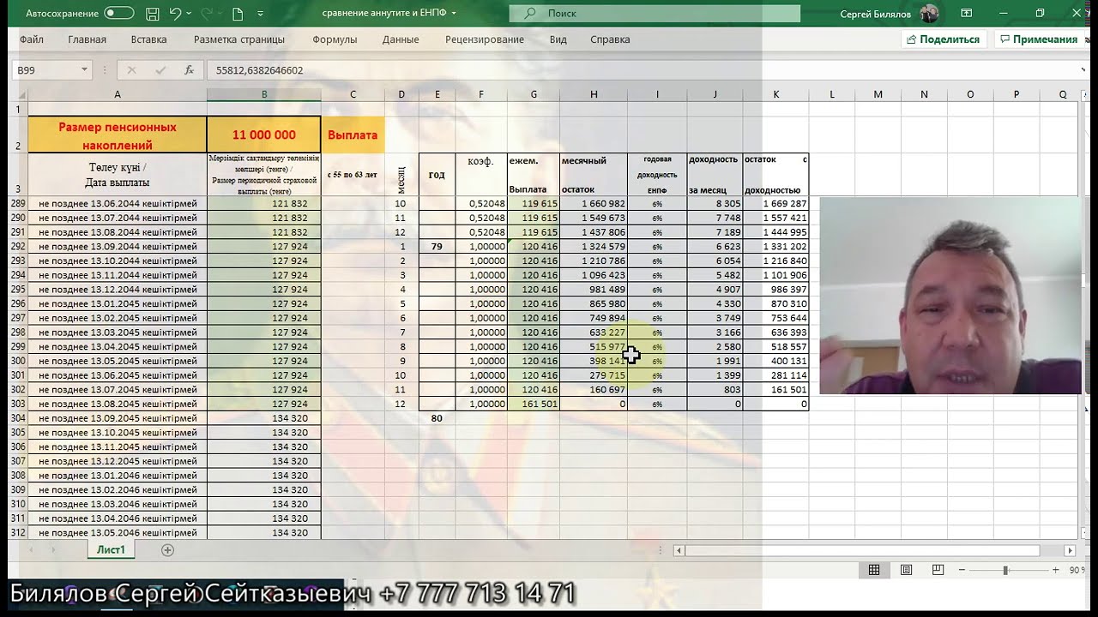Open ribbon display options icon
Image resolution: width=1098 pixels, height=617 pixels.
coord(967,14)
